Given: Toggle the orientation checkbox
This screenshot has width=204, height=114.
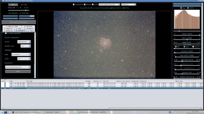Looking at the screenshot, I should (74, 4).
